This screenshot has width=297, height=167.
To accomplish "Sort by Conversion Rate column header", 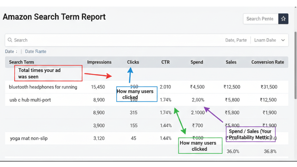I will (268, 62).
